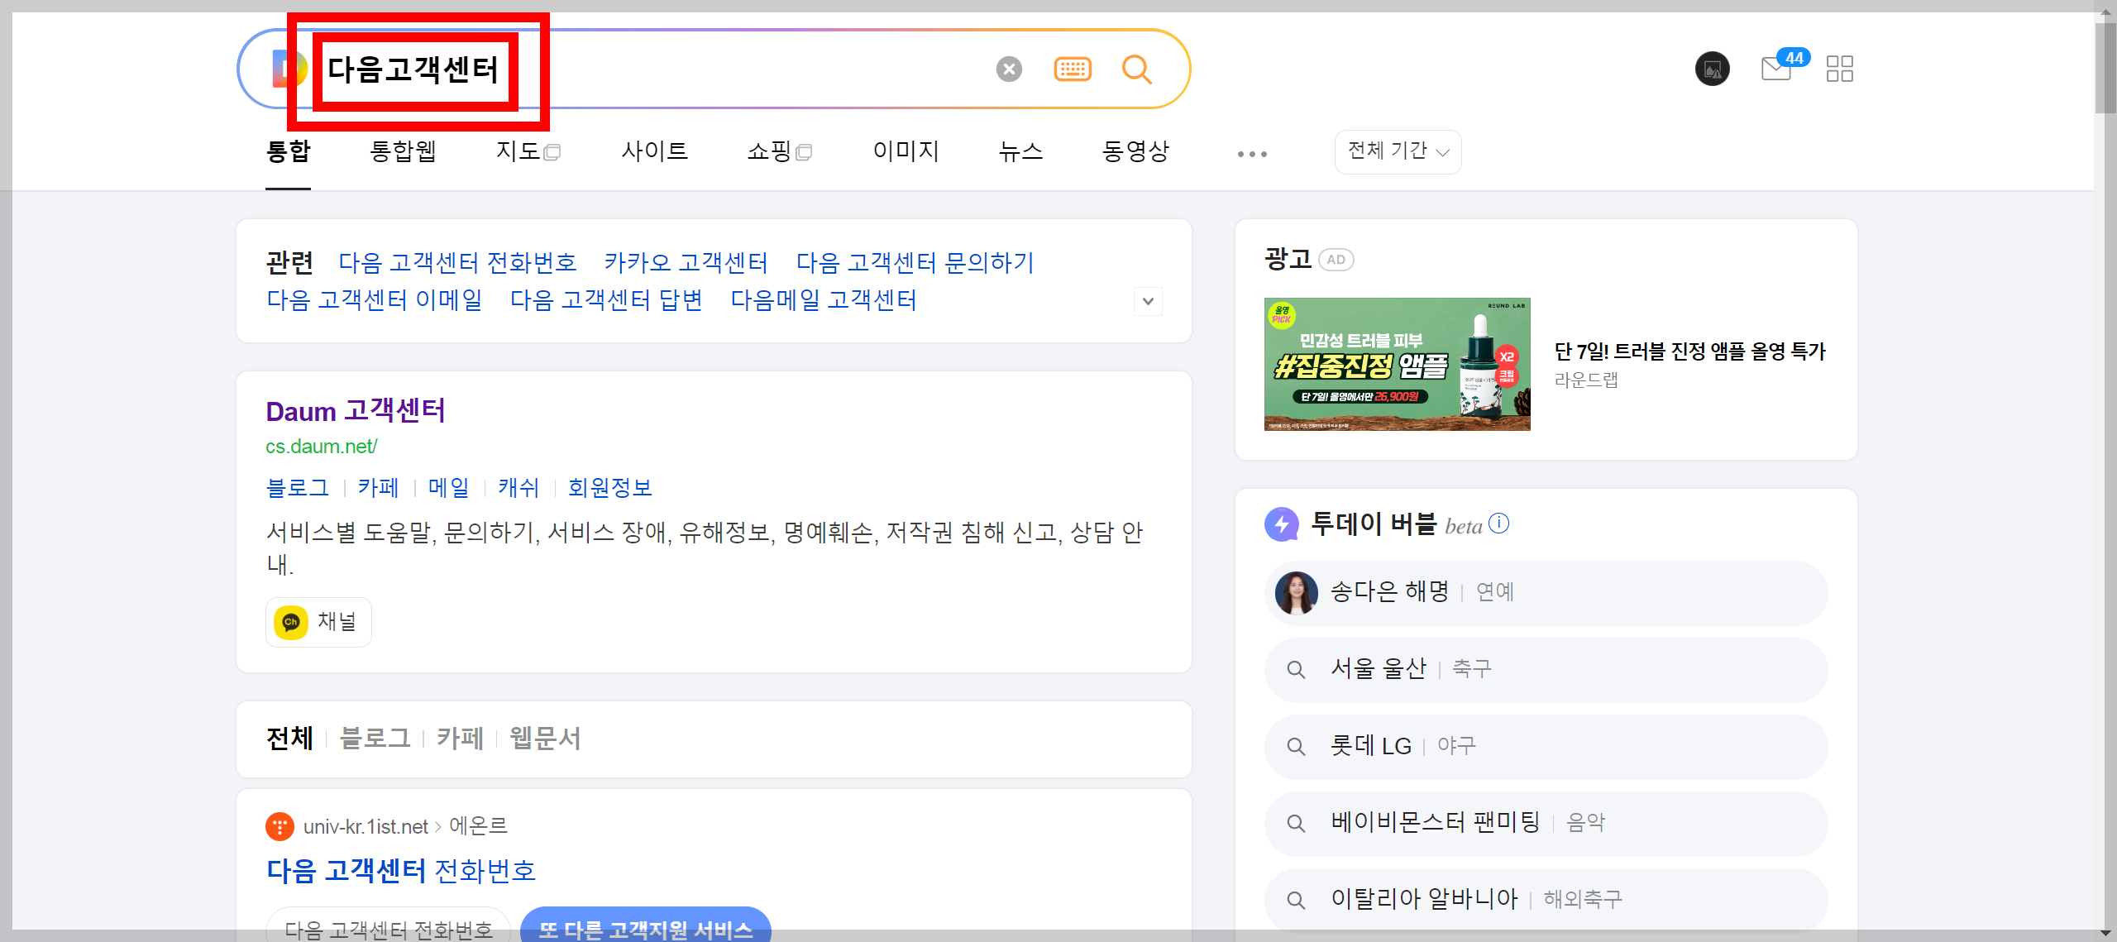Click the profile image icon at top right
Screen dimensions: 2117x942
(x=1712, y=69)
